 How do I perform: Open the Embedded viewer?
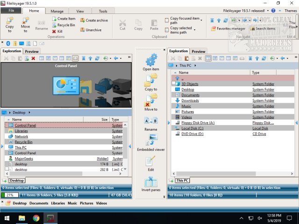pyautogui.click(x=151, y=140)
